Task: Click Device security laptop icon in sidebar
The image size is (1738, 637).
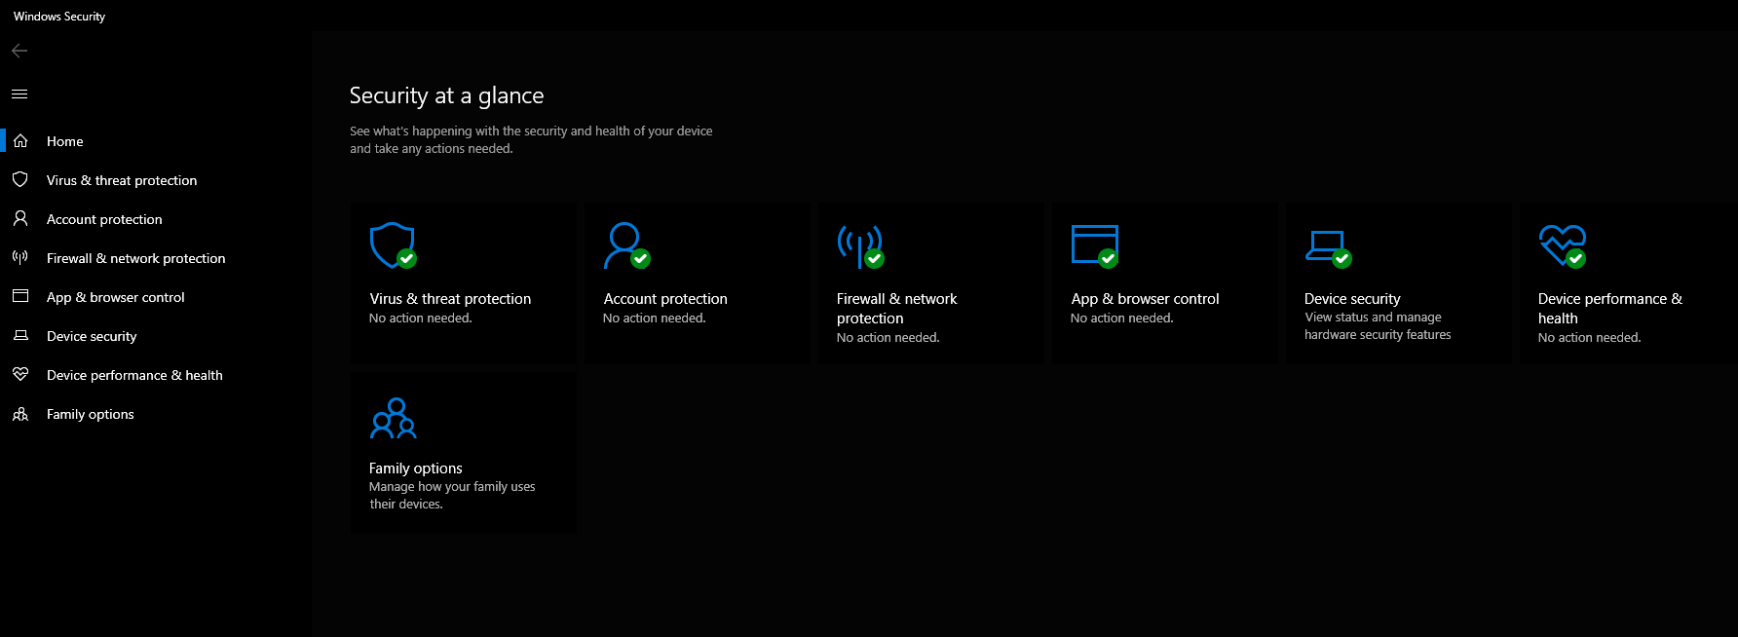Action: point(20,336)
